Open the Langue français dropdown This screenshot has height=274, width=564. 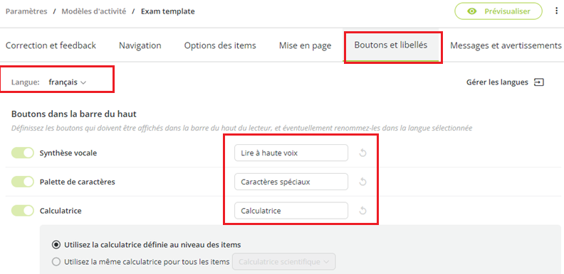point(68,82)
